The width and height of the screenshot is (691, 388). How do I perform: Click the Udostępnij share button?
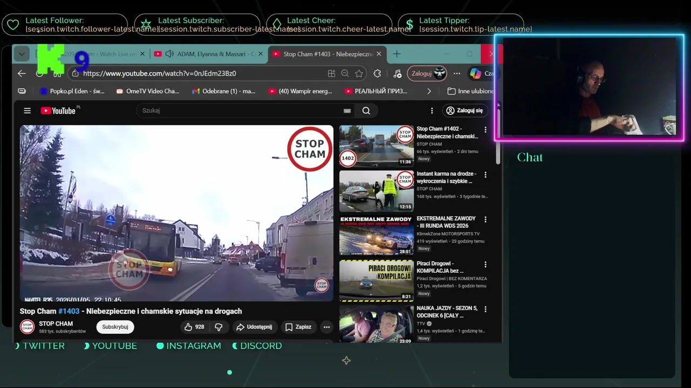(x=255, y=327)
